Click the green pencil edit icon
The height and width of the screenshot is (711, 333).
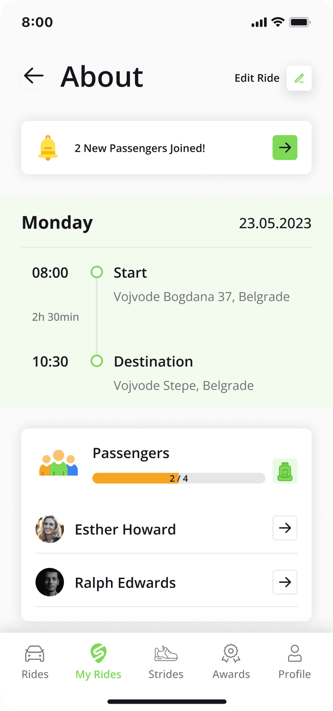[x=299, y=78]
